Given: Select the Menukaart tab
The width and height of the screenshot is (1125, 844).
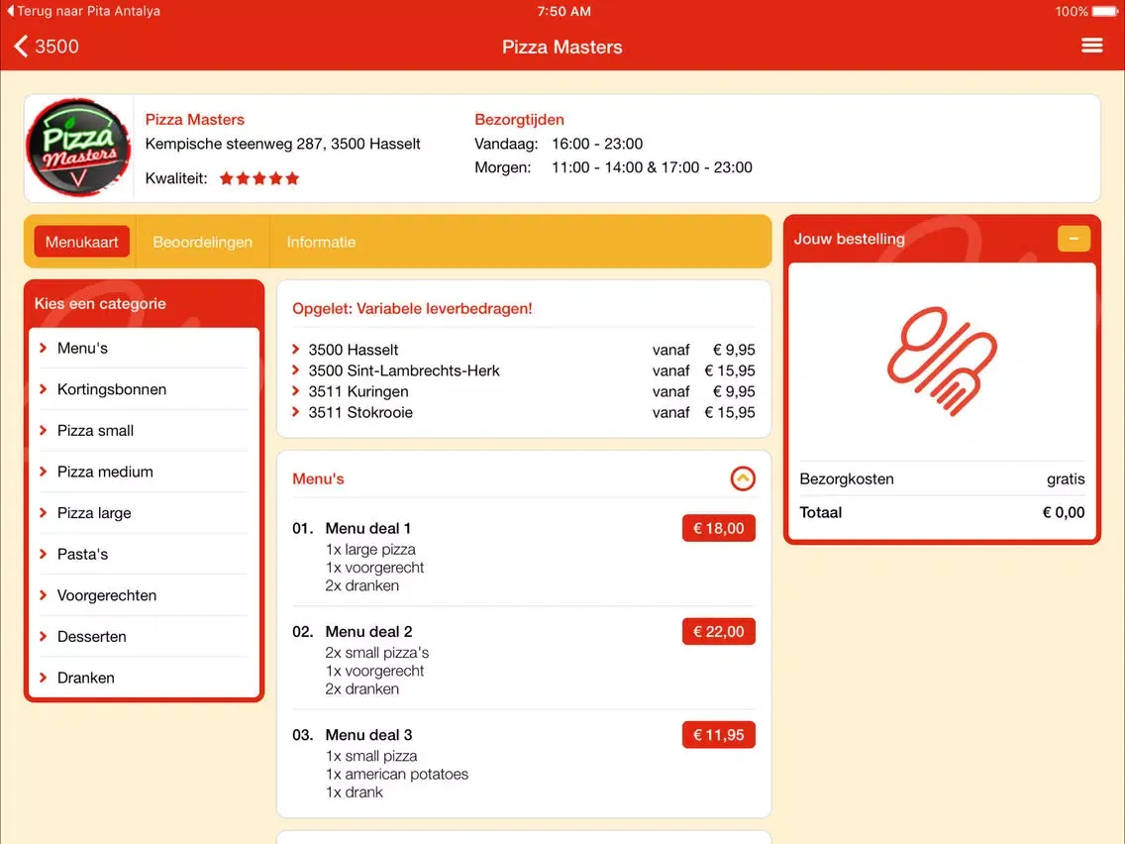Looking at the screenshot, I should 82,242.
